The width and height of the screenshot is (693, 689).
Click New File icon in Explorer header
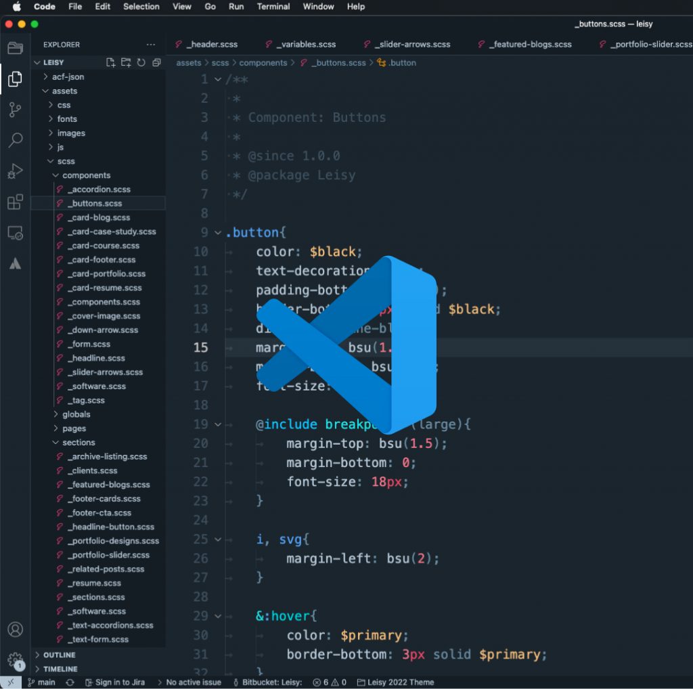point(110,62)
